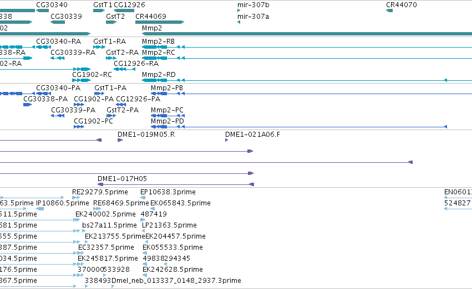Image resolution: width=472 pixels, height=289 pixels.
Task: Click the GstT2-RA transcript
Action: pos(111,58)
